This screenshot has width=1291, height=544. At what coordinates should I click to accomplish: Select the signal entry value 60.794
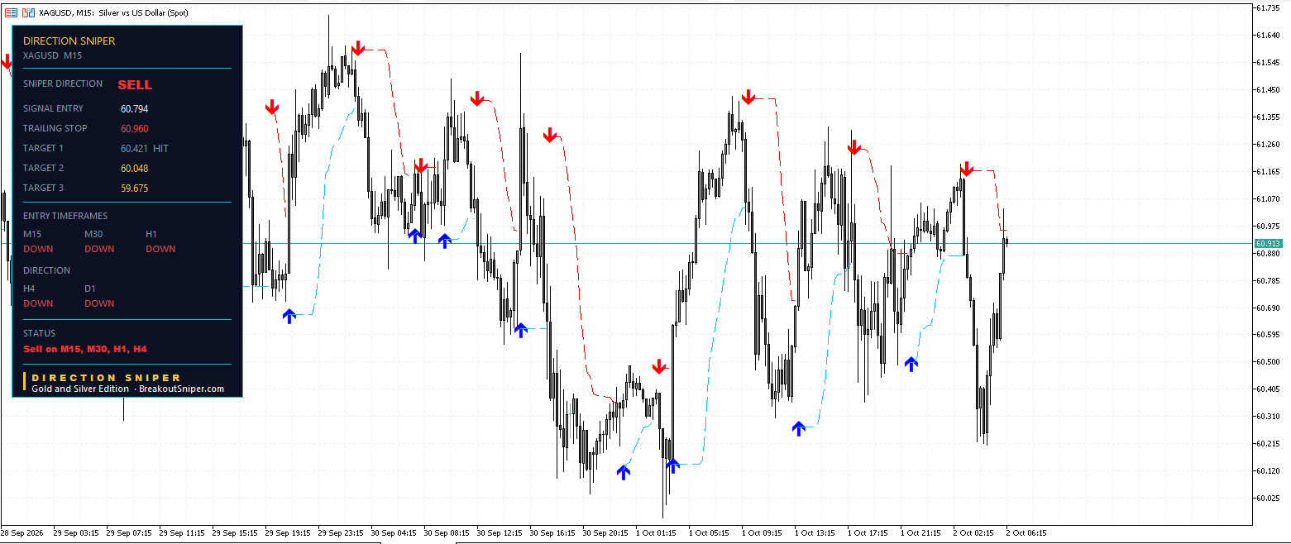pyautogui.click(x=135, y=108)
